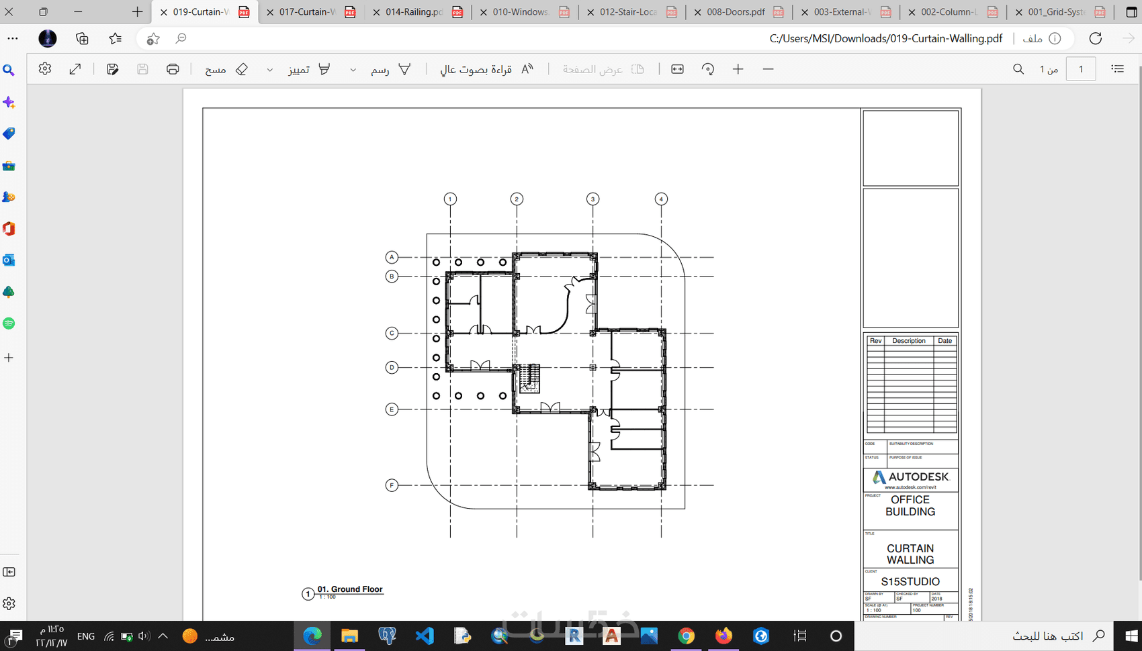Open the Outlook icon in sidebar
This screenshot has height=651, width=1142.
9,260
